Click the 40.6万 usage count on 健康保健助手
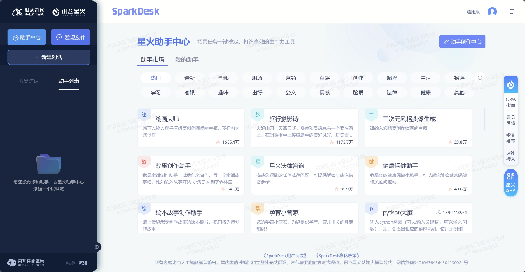The image size is (525, 272). tap(460, 189)
